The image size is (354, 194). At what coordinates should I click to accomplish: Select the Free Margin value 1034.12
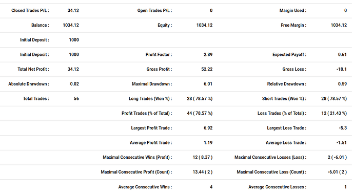point(339,25)
